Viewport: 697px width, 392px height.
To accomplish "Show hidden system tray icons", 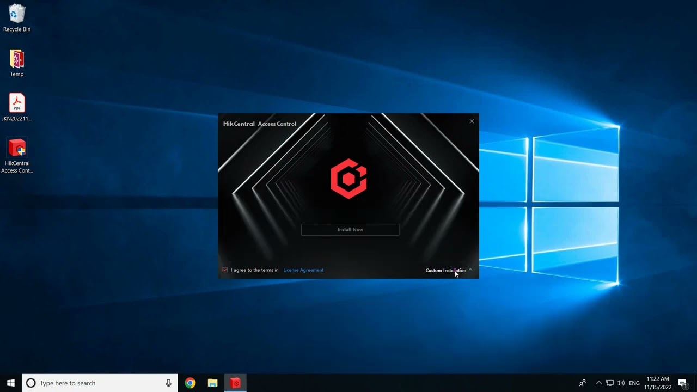I will [598, 383].
